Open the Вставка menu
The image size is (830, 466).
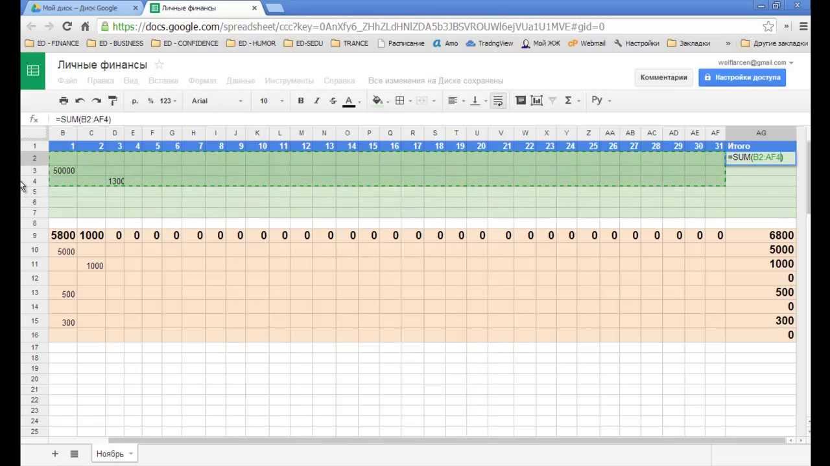click(163, 81)
